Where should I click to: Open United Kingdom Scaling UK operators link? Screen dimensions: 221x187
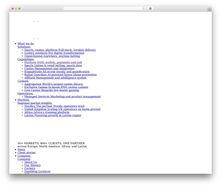tap(62, 109)
